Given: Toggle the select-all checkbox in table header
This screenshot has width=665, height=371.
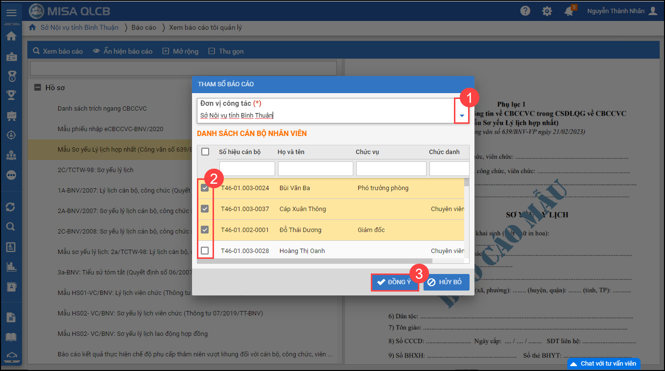Looking at the screenshot, I should [x=205, y=152].
